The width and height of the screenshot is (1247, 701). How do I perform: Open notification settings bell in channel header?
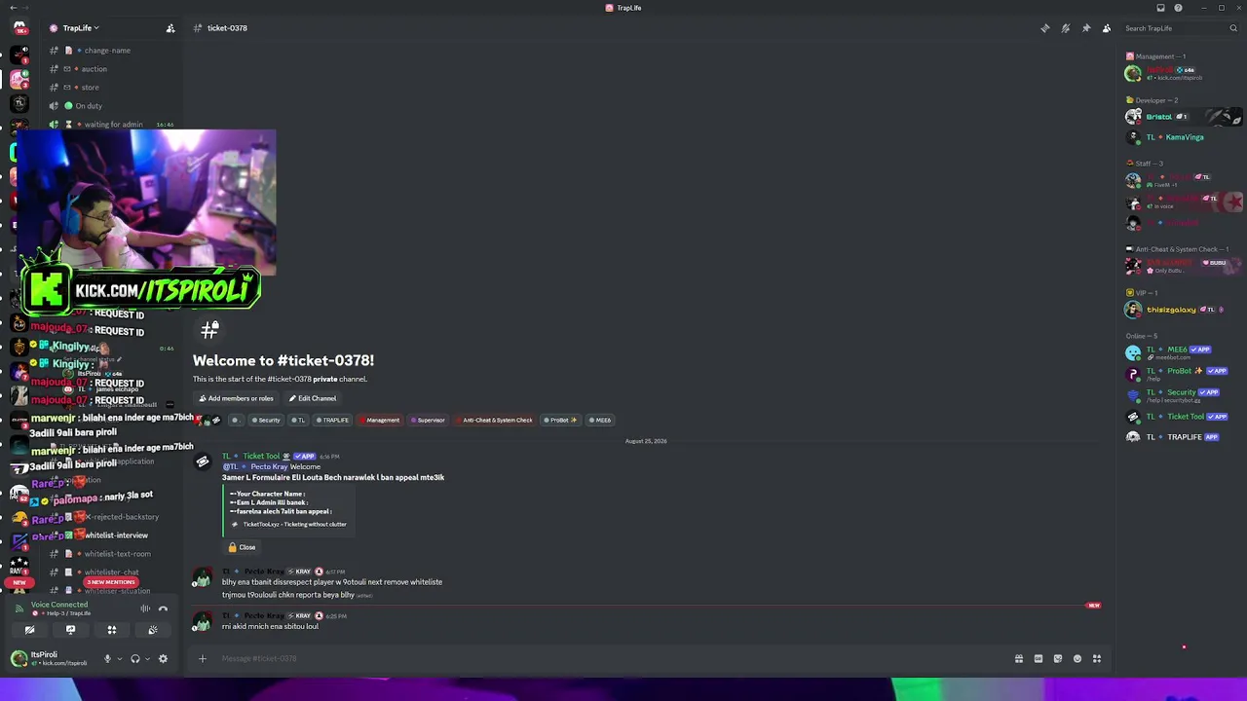[1066, 28]
